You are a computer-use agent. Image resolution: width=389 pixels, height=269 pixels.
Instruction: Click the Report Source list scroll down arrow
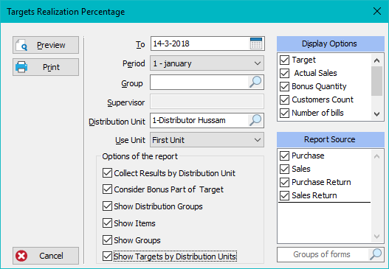(x=376, y=237)
